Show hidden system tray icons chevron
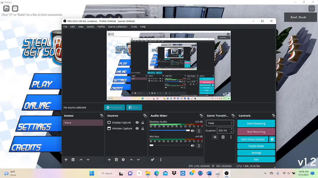 tap(265, 173)
